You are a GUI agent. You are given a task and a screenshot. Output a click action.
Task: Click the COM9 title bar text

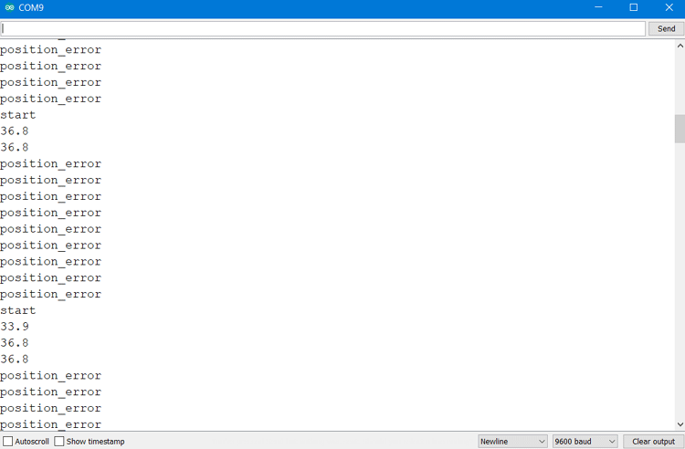31,7
